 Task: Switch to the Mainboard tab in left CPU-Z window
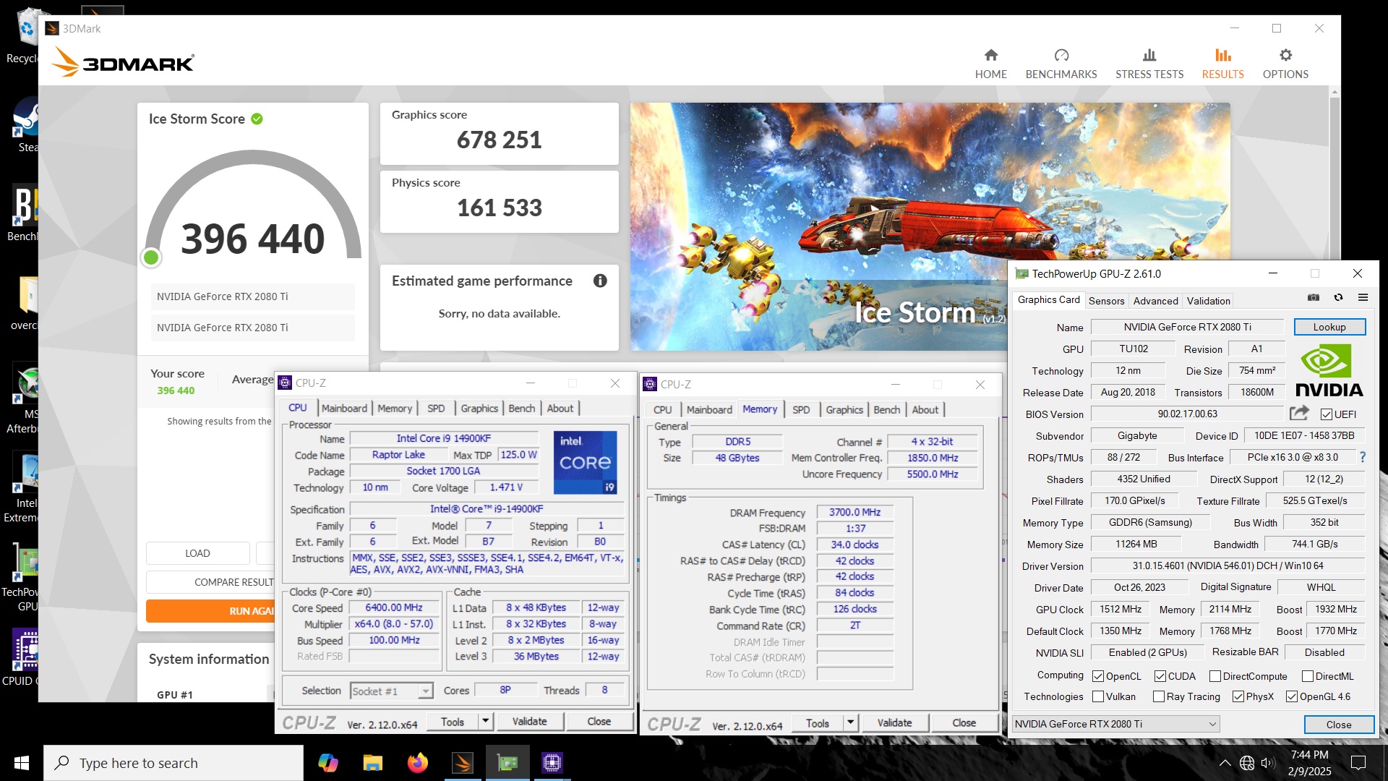344,408
